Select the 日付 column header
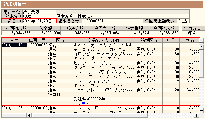Screen dimensions: 205x119 [14, 40]
